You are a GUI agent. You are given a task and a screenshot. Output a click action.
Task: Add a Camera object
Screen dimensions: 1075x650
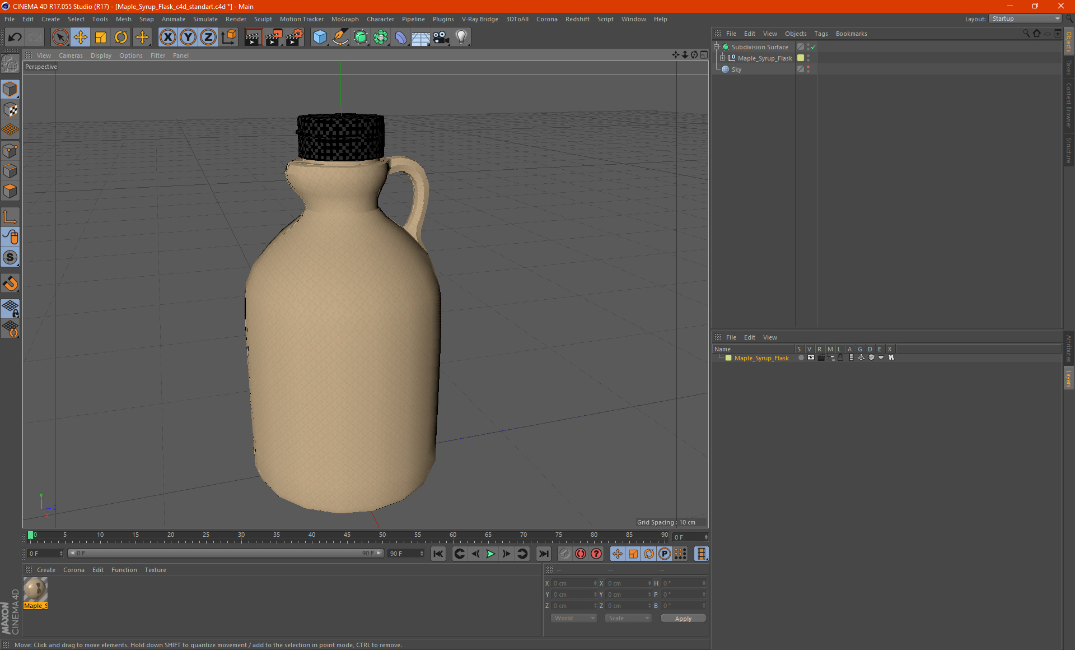pyautogui.click(x=441, y=38)
